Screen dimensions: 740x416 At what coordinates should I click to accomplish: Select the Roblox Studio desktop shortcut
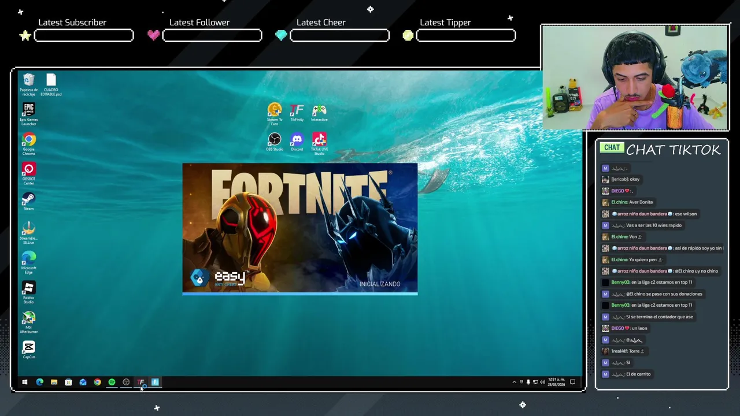tap(28, 292)
